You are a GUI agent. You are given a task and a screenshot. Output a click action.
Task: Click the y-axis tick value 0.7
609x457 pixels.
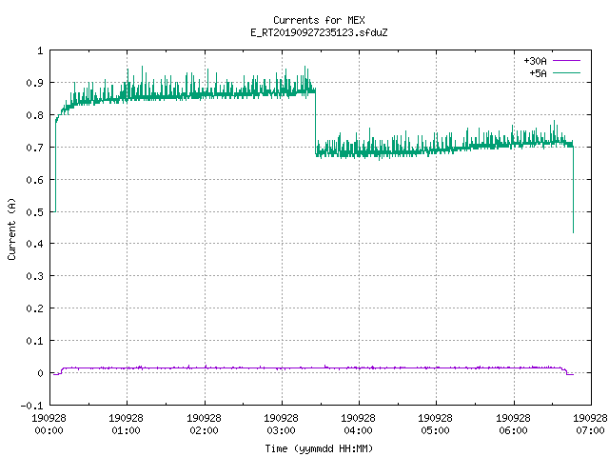(34, 148)
